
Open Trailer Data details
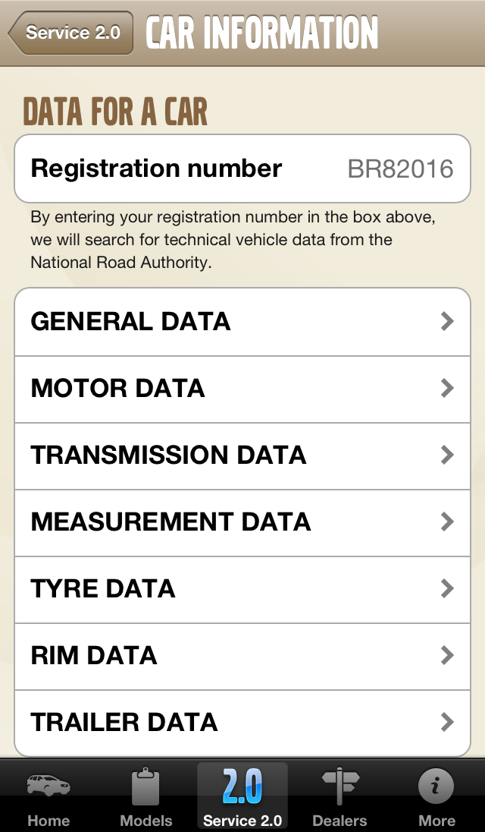click(242, 723)
